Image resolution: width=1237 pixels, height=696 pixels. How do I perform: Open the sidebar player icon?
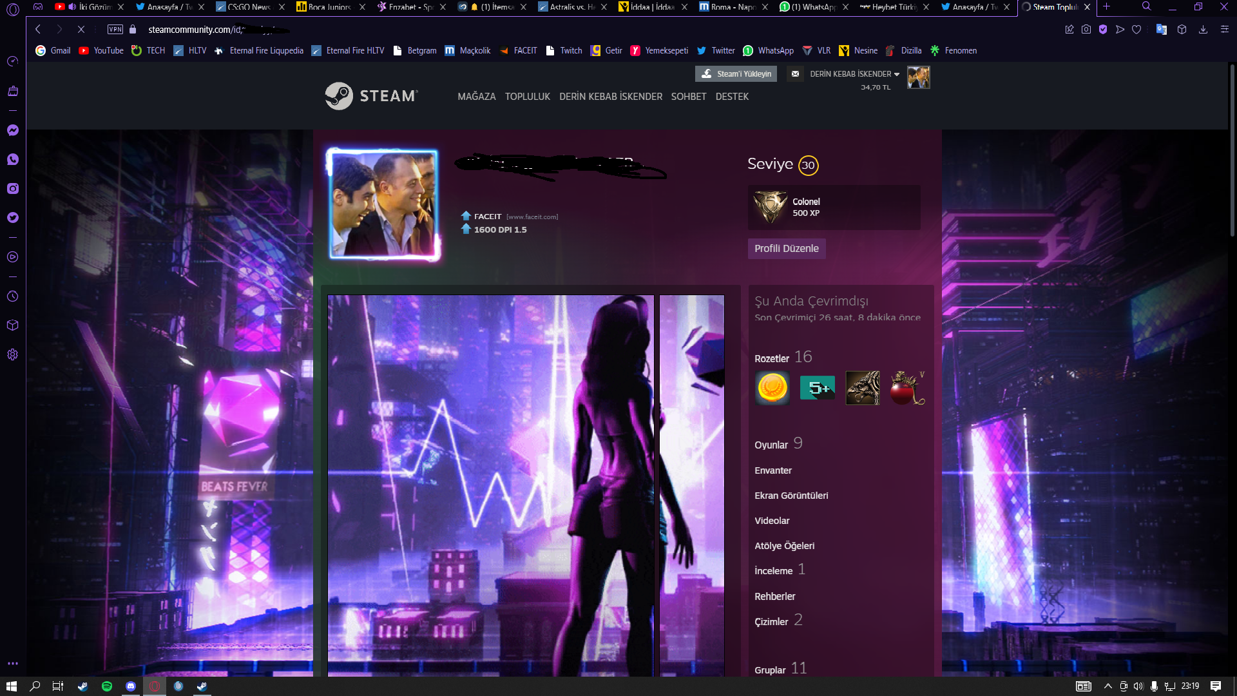12,256
